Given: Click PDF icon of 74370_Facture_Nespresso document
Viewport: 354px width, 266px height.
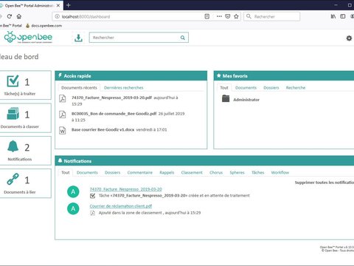Looking at the screenshot, I should 63,98.
